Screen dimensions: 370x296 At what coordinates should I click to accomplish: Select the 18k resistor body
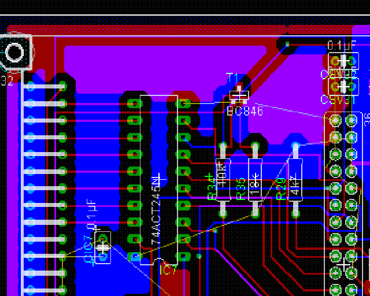coord(256,180)
